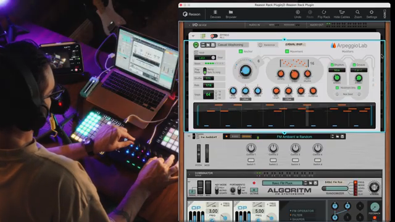The height and width of the screenshot is (222, 395).
Task: Open the Casual Idiophoning patch selector
Action: tap(233, 45)
